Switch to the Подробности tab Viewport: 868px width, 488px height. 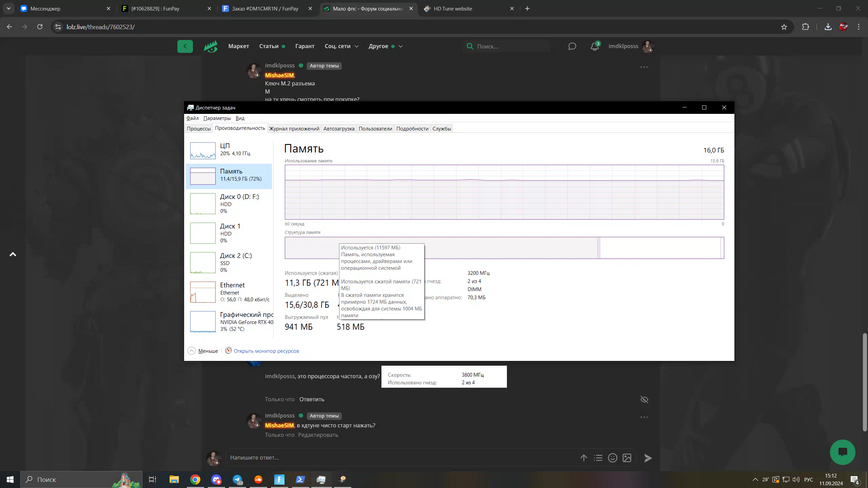tap(412, 128)
